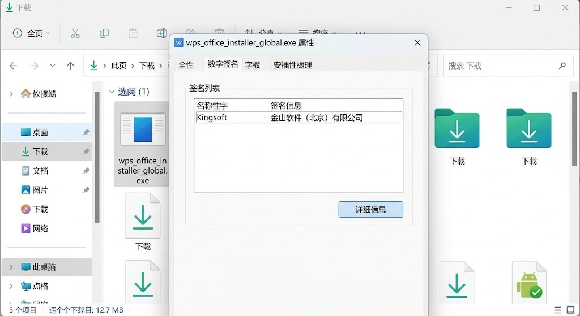
Task: Go back with the left arrow
Action: [x=14, y=66]
